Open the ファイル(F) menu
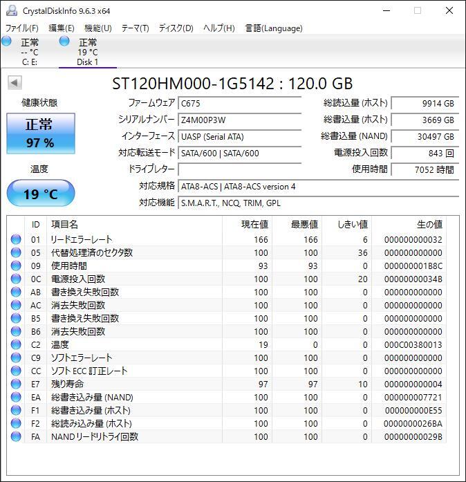466x482 pixels. tap(22, 28)
